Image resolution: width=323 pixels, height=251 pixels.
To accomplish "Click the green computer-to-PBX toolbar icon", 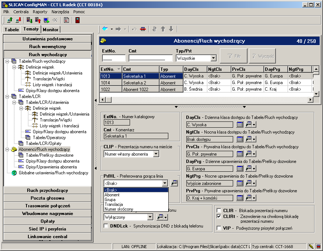I will tap(46, 20).
